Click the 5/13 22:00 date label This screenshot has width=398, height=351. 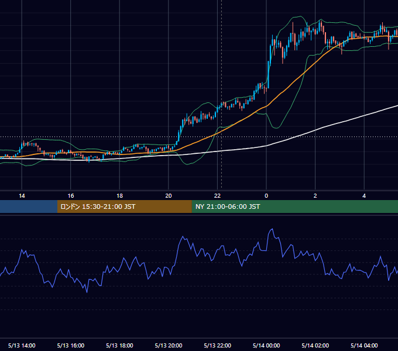click(218, 345)
